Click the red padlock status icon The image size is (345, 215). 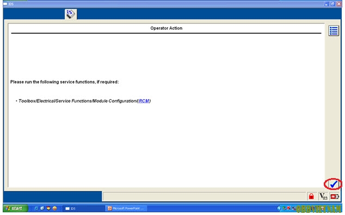311,196
